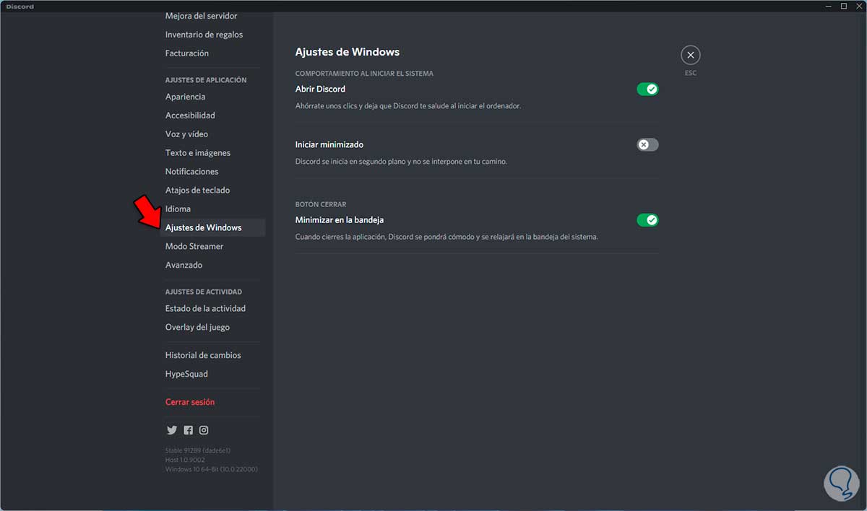Switch to Modo Streamer settings
Image resolution: width=867 pixels, height=511 pixels.
click(x=194, y=247)
